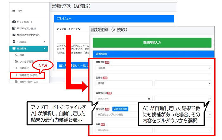Viewport: 222px width, 140px height.
Task: Click the 申請状況 document icon
Action: [14, 41]
